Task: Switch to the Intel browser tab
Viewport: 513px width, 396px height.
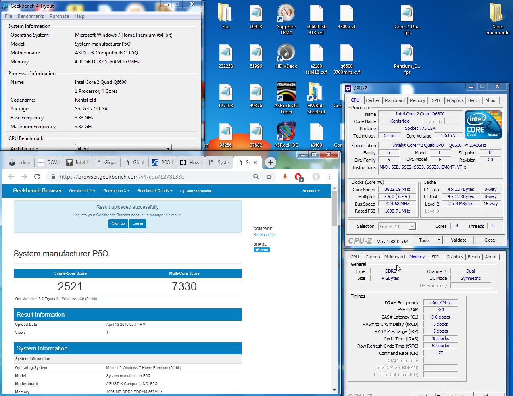Action: (77, 163)
